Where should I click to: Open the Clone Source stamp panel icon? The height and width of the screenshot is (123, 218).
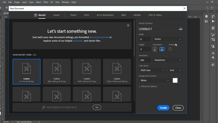click(x=213, y=46)
